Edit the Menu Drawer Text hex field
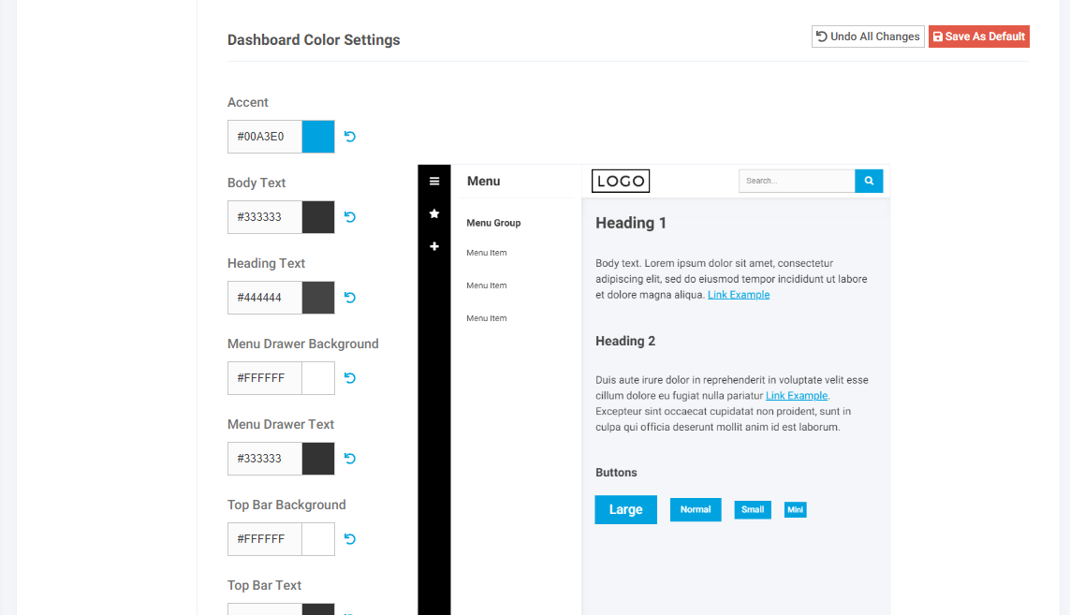Viewport: 1070px width, 615px height. coord(265,459)
